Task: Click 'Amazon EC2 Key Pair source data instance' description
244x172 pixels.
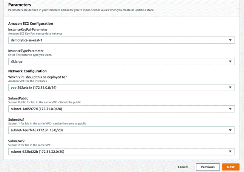Action: tap(35, 34)
